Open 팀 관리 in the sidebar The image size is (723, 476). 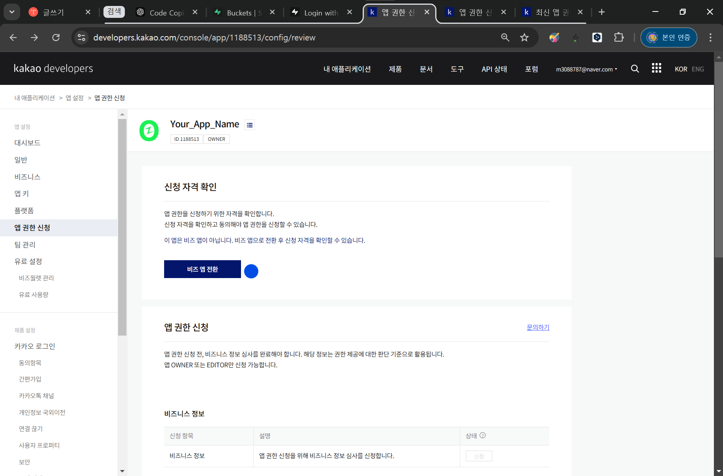tap(25, 245)
